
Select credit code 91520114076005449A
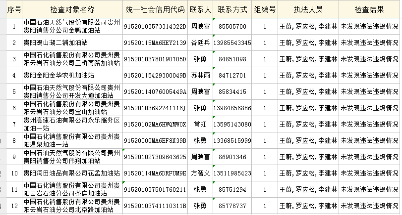click(x=155, y=92)
